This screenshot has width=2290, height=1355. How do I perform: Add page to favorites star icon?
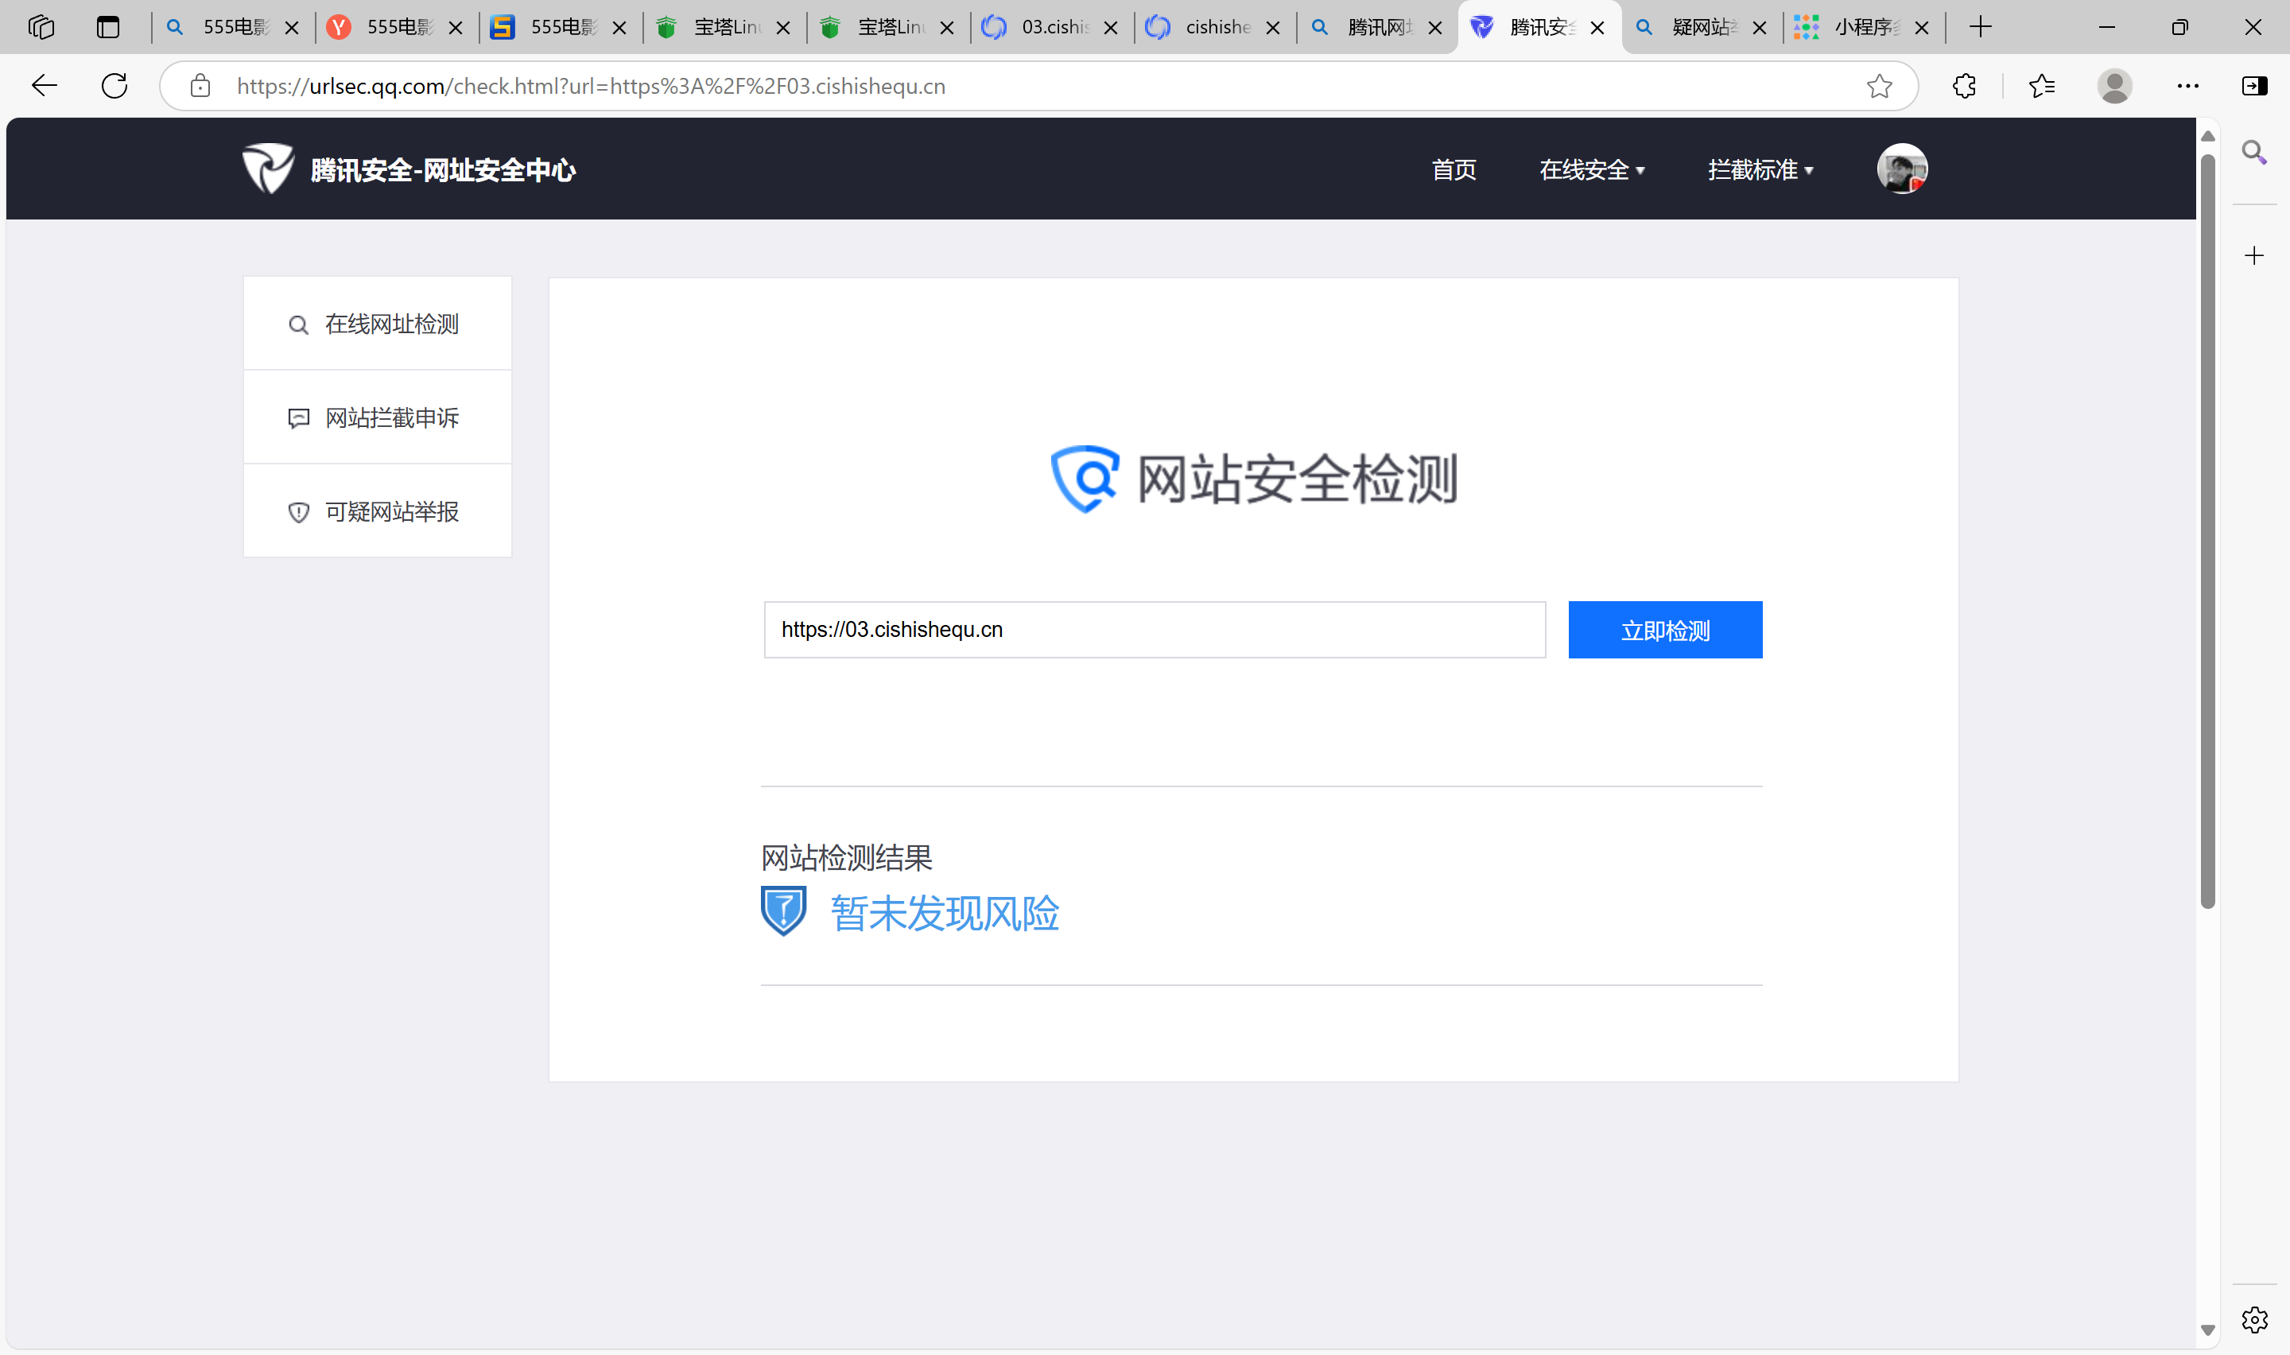click(1878, 86)
